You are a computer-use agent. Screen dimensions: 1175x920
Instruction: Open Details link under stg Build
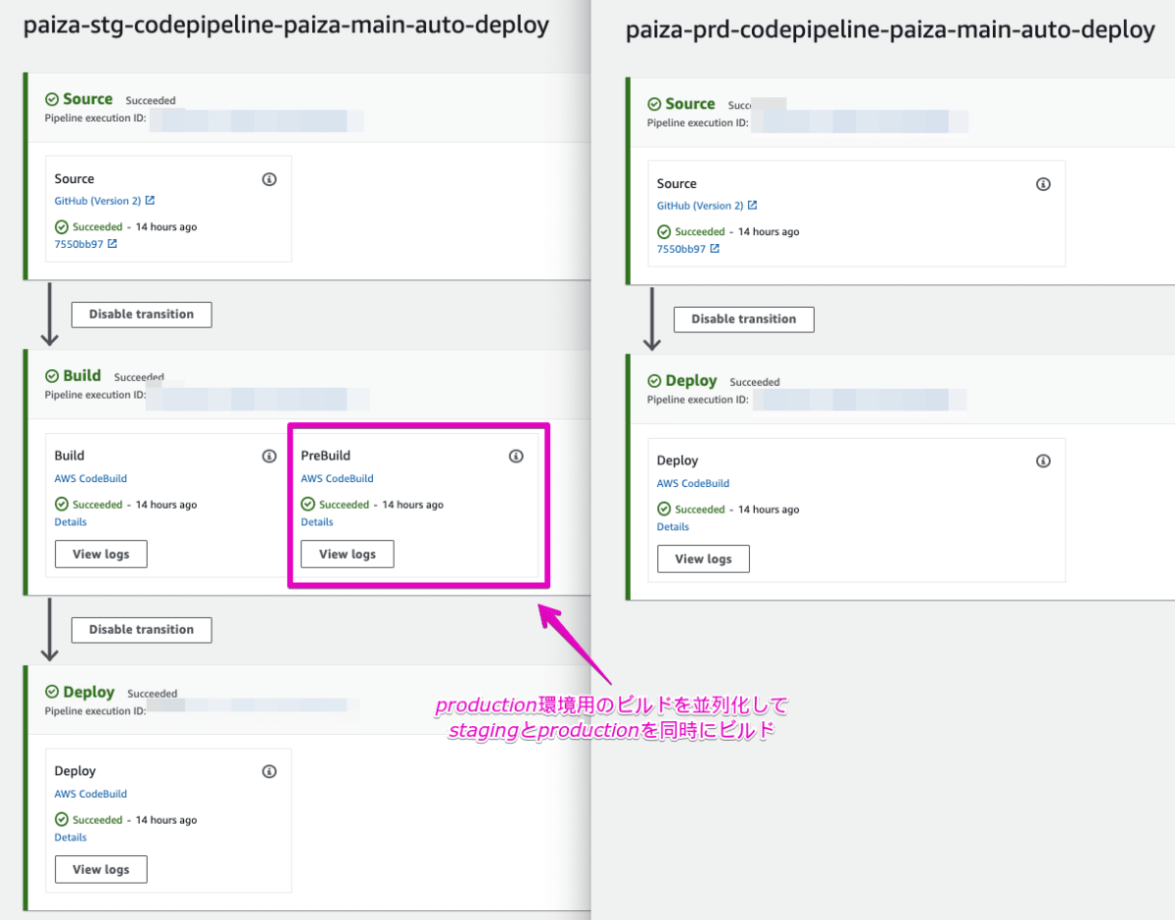[70, 522]
